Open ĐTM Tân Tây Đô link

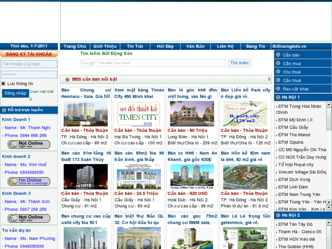pyautogui.click(x=295, y=224)
